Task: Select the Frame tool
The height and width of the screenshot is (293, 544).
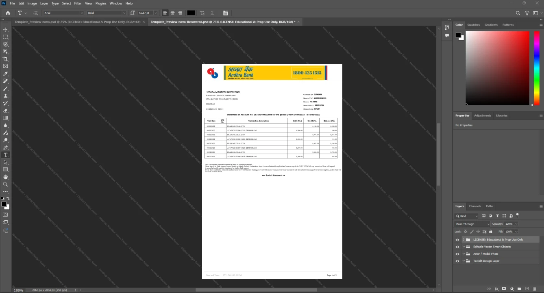Action: [x=5, y=66]
